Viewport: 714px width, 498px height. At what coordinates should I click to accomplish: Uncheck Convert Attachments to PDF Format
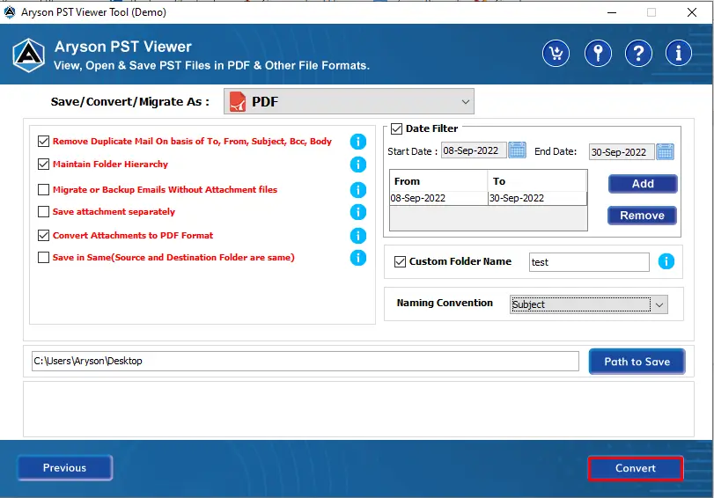pyautogui.click(x=43, y=235)
